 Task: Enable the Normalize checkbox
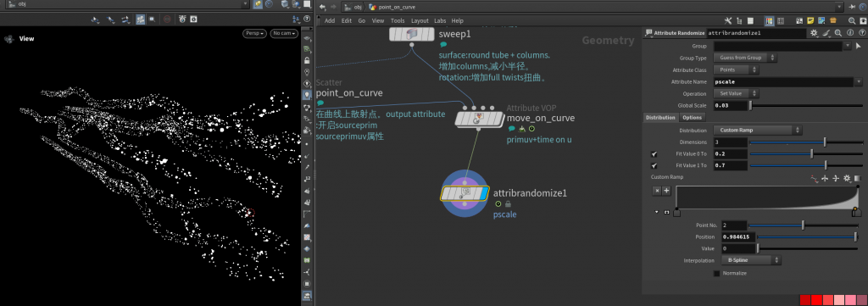click(x=717, y=273)
